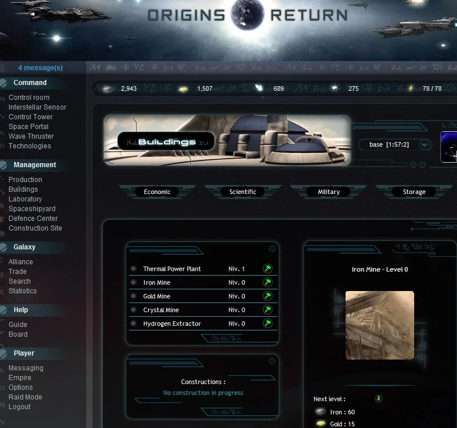Click the gold icon in the Iron Mine cost list
Viewport: 457px width, 428px height.
coord(320,423)
